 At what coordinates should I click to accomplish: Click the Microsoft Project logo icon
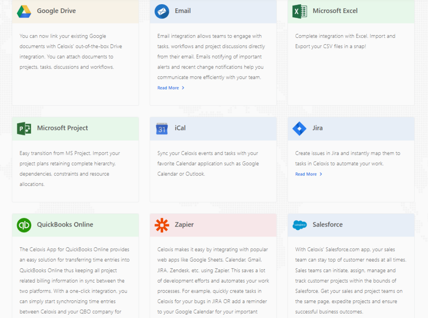pos(24,128)
